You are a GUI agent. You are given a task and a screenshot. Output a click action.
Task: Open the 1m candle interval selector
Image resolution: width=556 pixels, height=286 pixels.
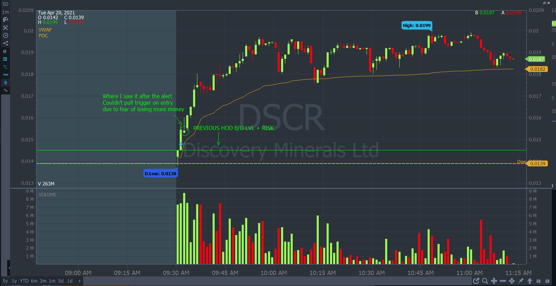(5, 12)
